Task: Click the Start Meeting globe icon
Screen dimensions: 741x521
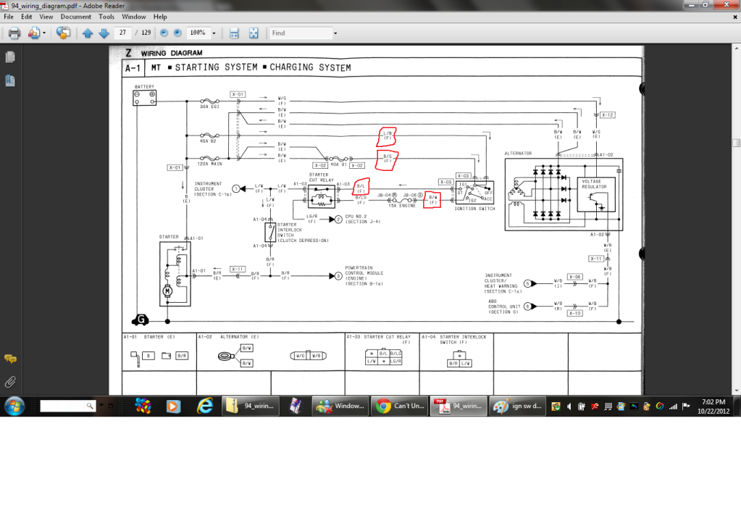Action: [x=63, y=33]
